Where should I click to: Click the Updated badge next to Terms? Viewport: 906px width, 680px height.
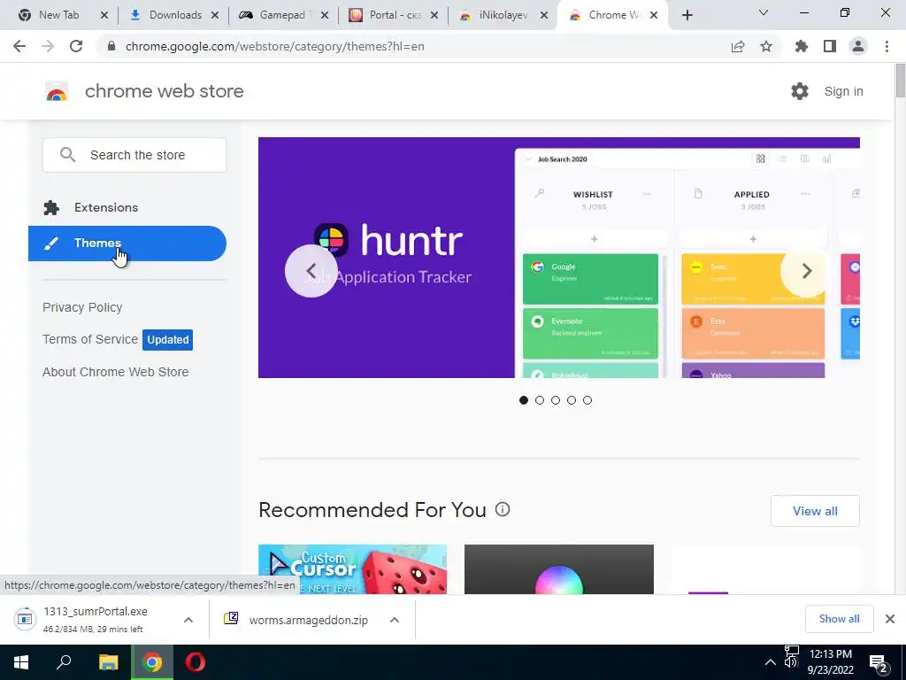(x=167, y=339)
